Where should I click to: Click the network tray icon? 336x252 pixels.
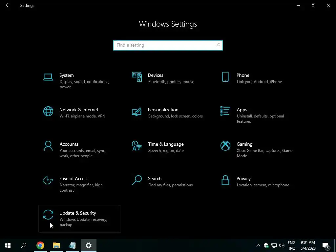point(274,245)
